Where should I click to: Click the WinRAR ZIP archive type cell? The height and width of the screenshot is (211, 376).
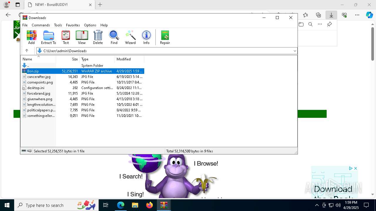pyautogui.click(x=97, y=71)
